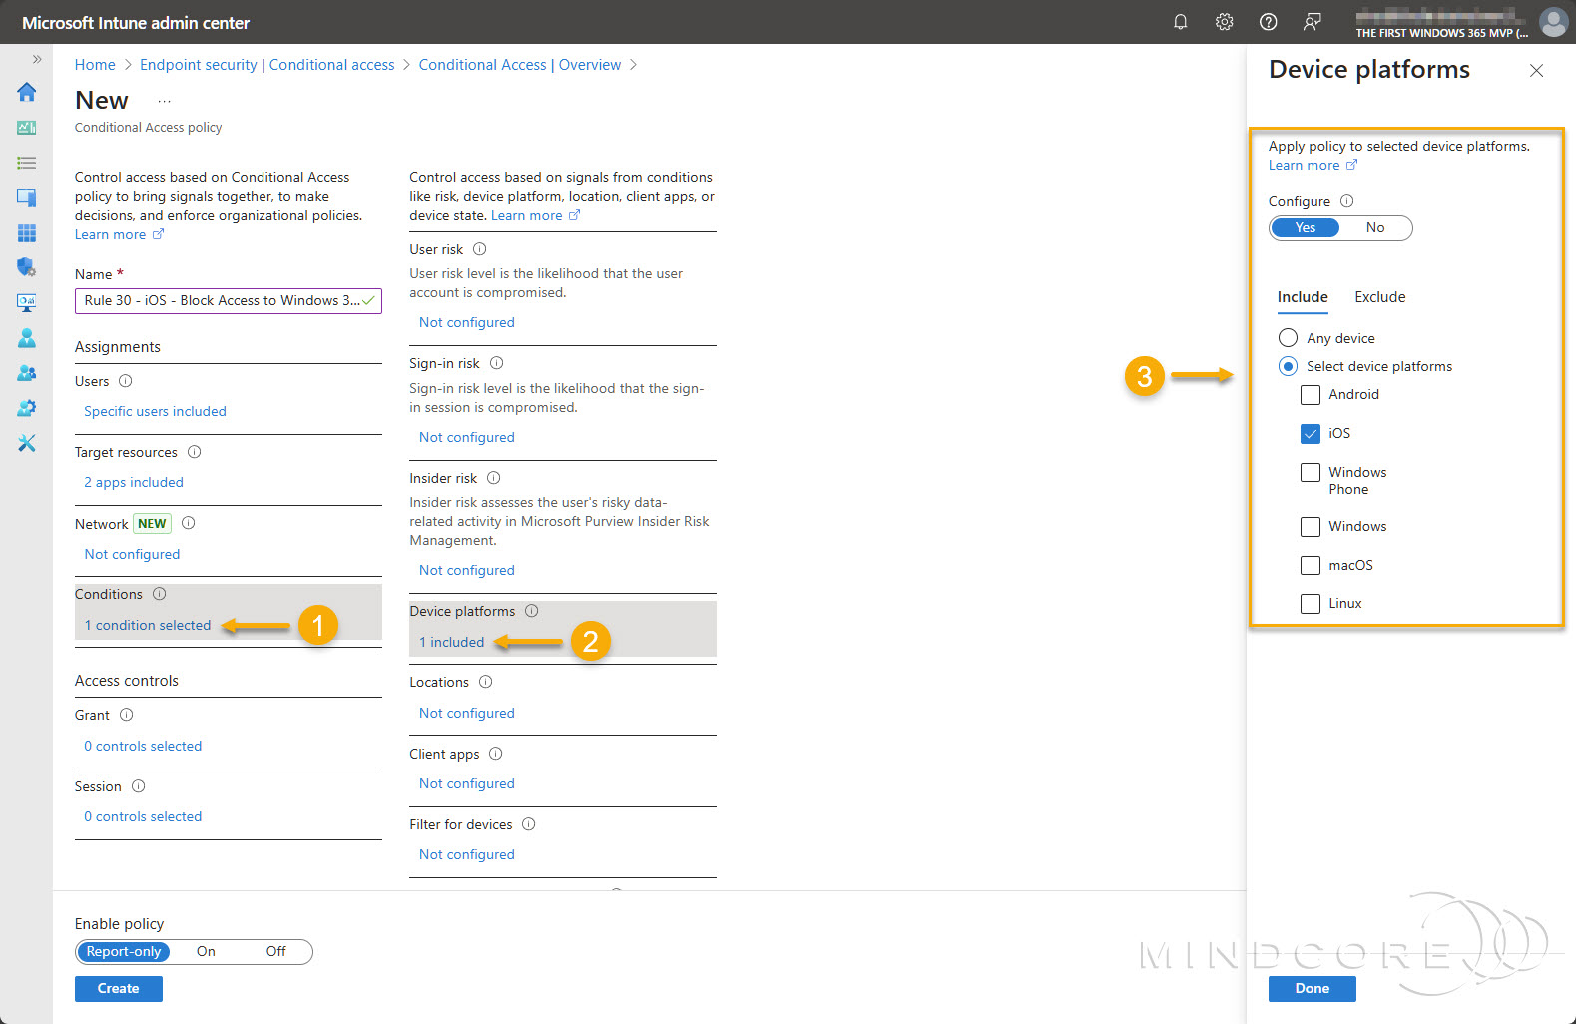
Task: Check the Windows platform checkbox
Action: (x=1310, y=527)
